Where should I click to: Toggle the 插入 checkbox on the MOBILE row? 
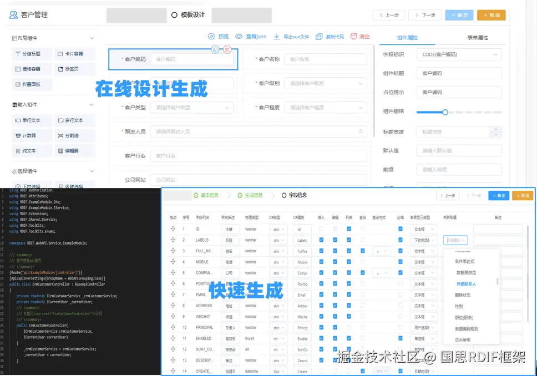click(x=321, y=261)
